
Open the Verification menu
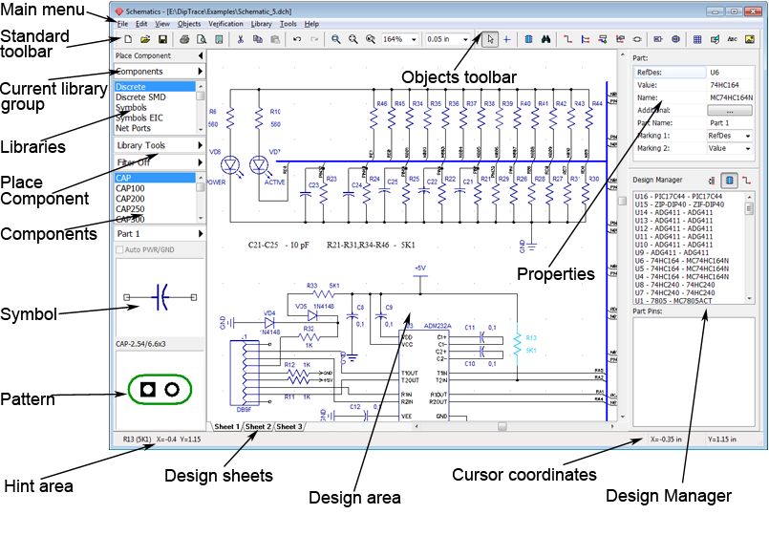(x=225, y=24)
